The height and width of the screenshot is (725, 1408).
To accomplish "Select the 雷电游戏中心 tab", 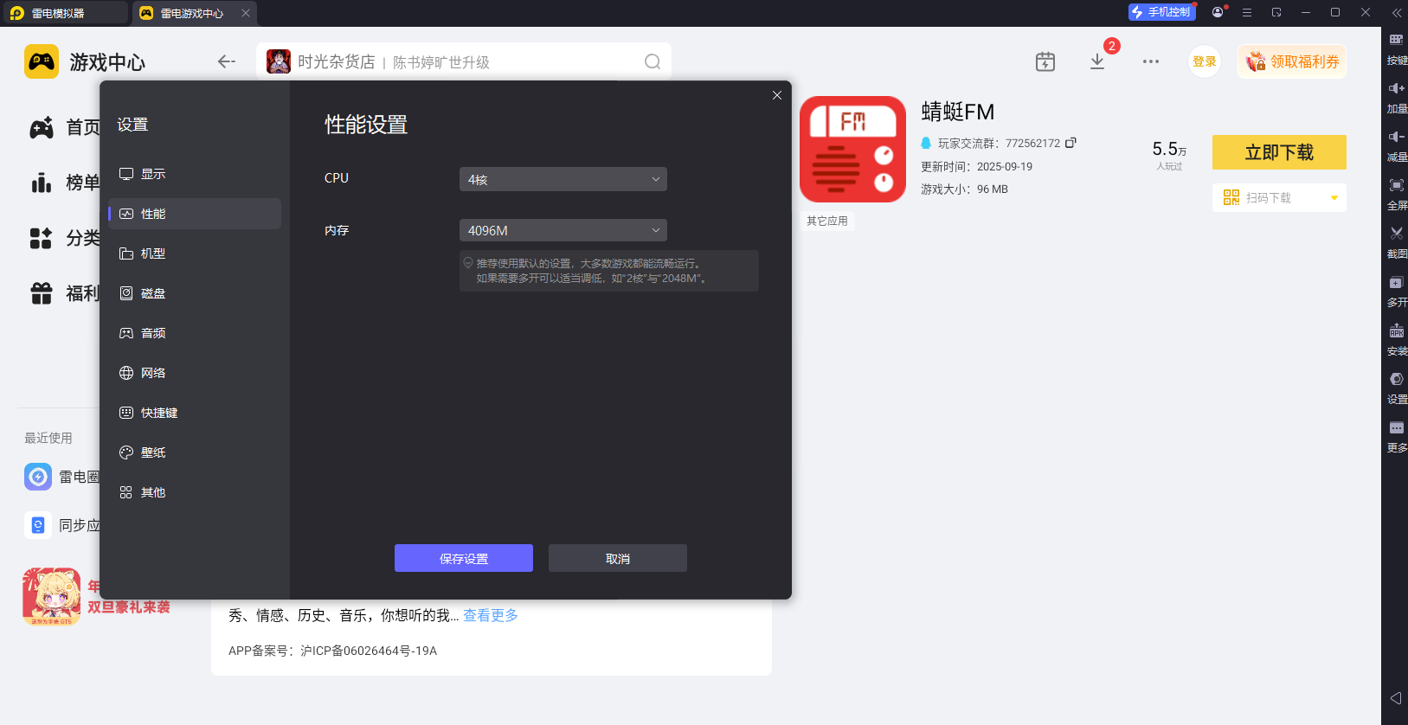I will click(x=190, y=13).
